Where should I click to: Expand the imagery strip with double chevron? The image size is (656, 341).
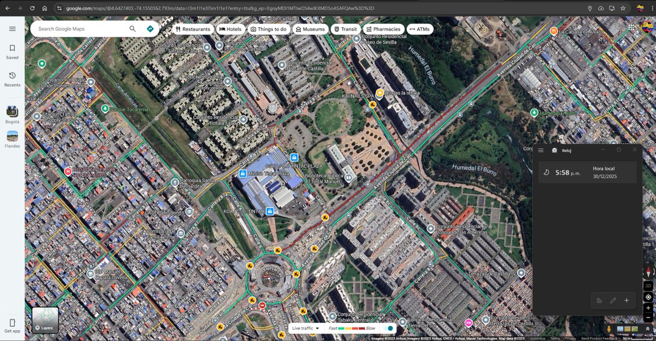(x=648, y=328)
